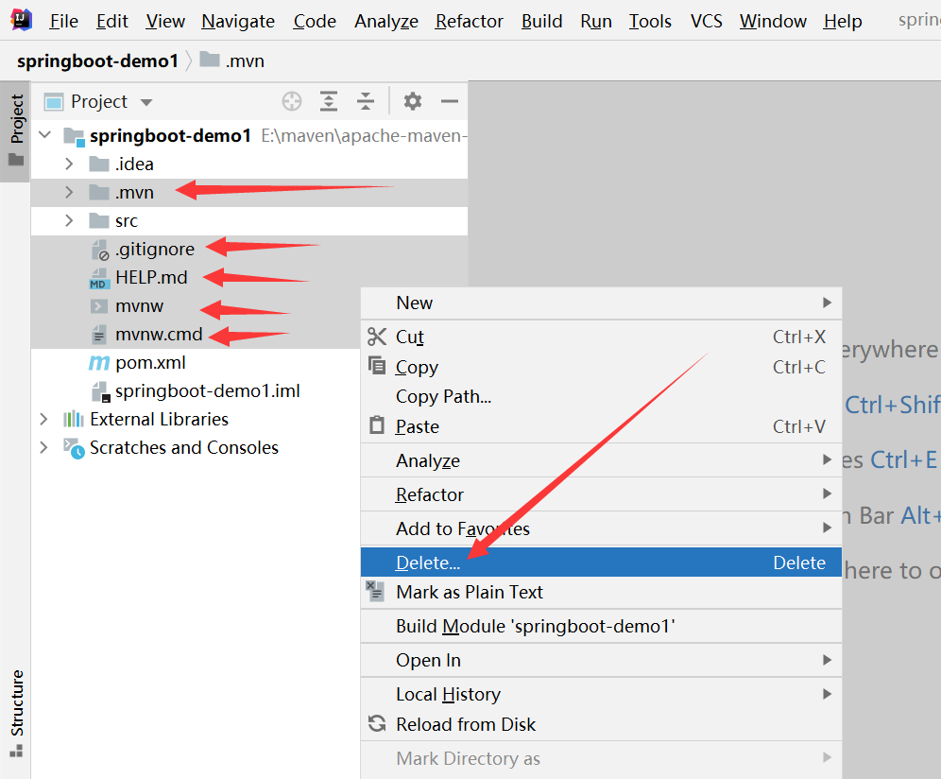
Task: Click the mvnw.cmd file icon
Action: click(99, 335)
